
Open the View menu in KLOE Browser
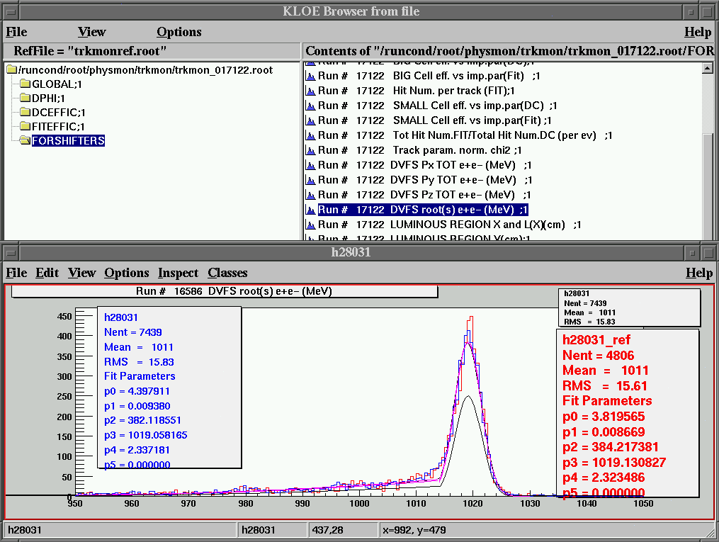tap(91, 32)
